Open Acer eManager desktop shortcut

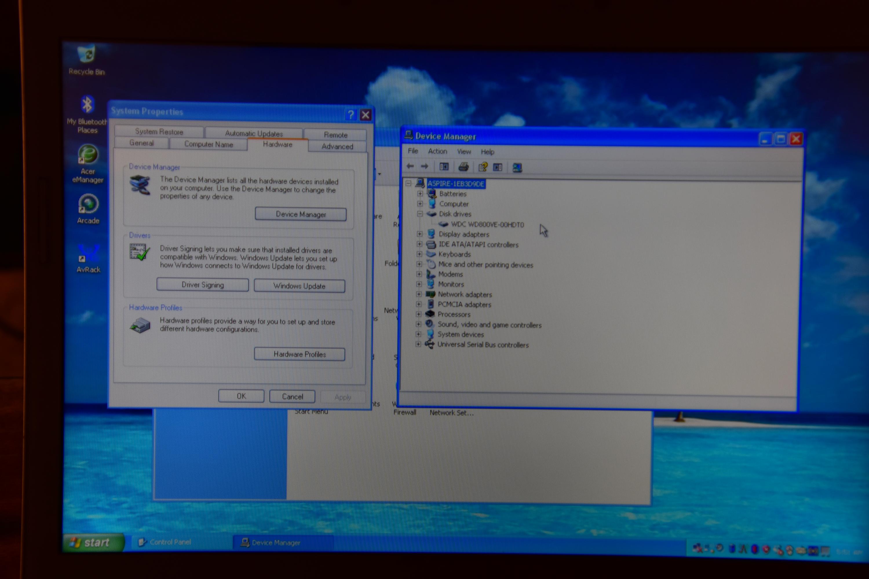87,155
